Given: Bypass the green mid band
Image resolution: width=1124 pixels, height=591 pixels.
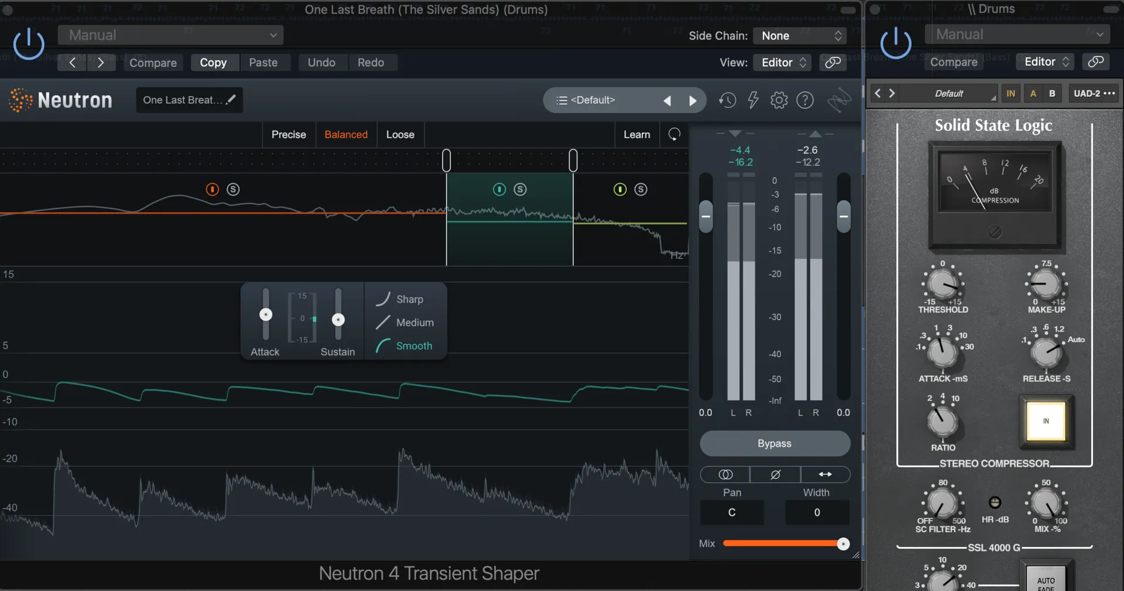Looking at the screenshot, I should coord(499,189).
